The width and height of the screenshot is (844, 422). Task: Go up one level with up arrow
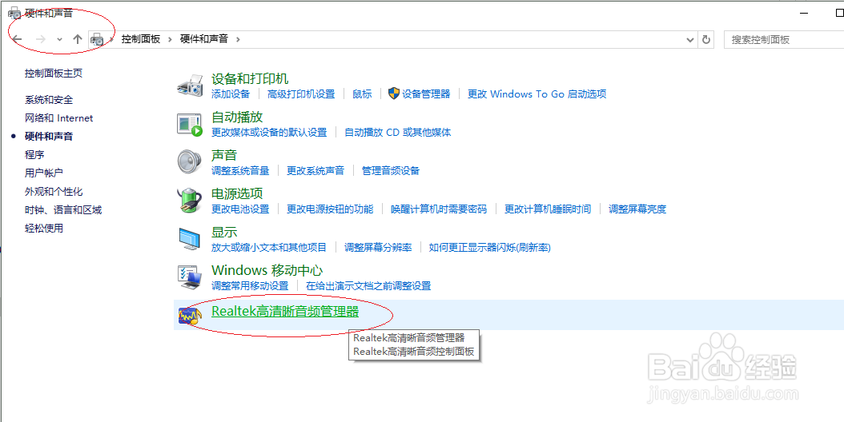(x=78, y=39)
